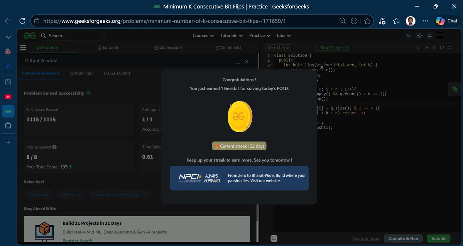
Task: Click the GeeksforGeeks logo
Action: click(30, 35)
